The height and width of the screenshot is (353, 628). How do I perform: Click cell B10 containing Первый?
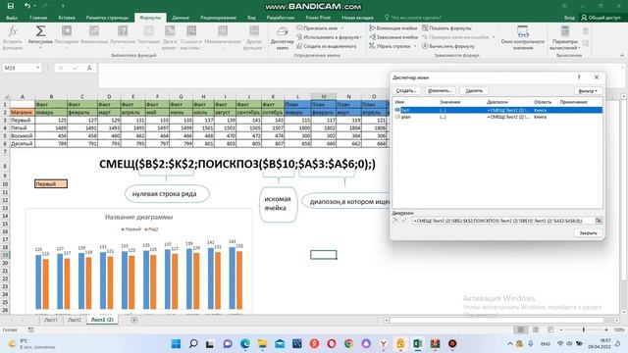51,184
